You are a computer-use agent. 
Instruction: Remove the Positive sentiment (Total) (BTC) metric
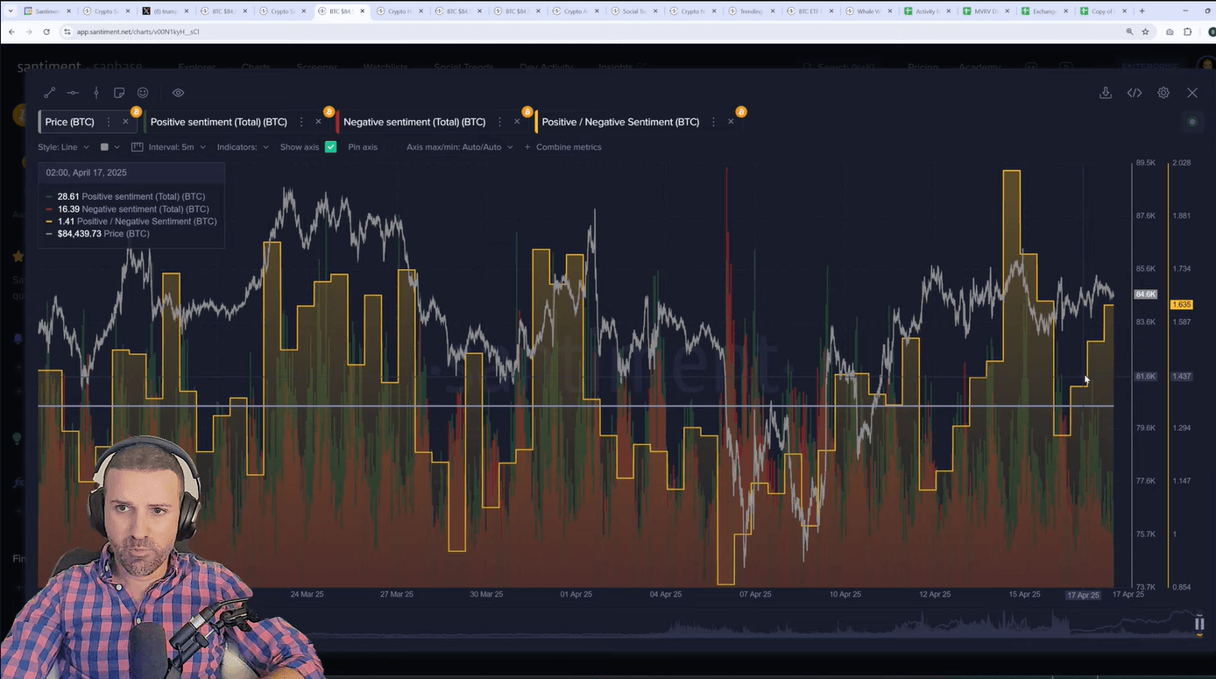pos(318,122)
